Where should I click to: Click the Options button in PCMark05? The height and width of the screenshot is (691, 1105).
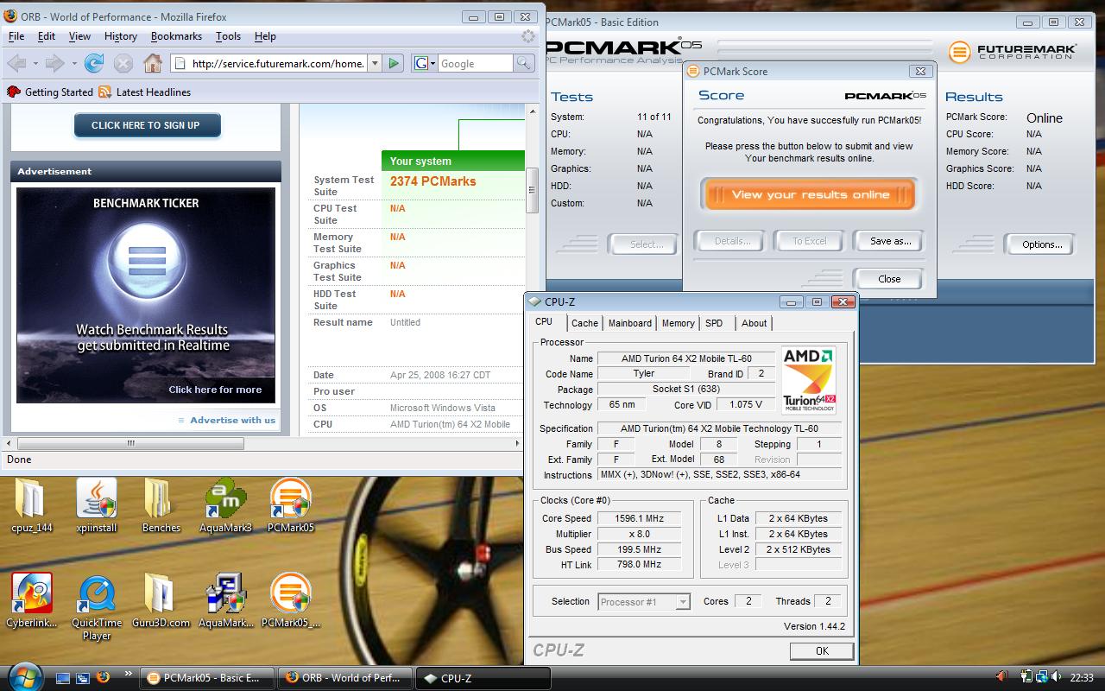tap(1041, 244)
